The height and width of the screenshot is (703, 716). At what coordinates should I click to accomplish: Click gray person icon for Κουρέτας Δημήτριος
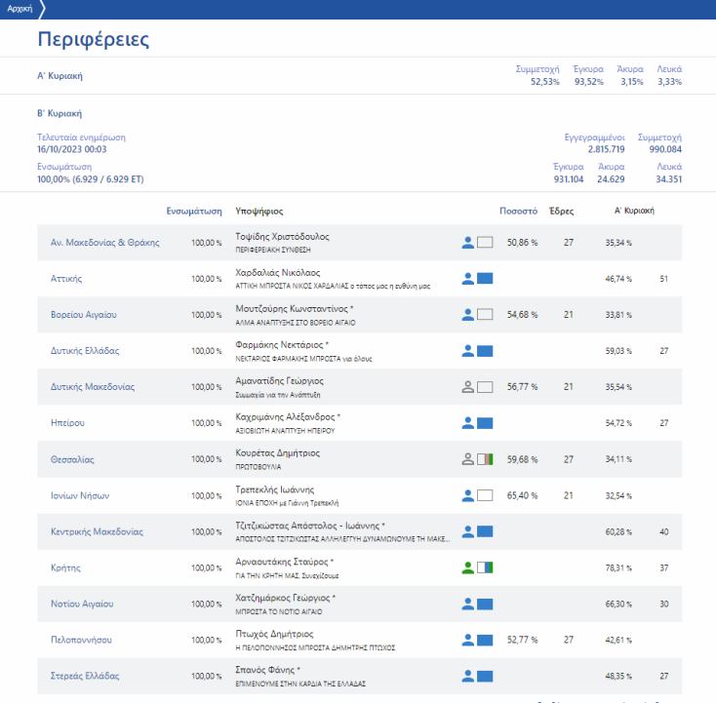[467, 459]
